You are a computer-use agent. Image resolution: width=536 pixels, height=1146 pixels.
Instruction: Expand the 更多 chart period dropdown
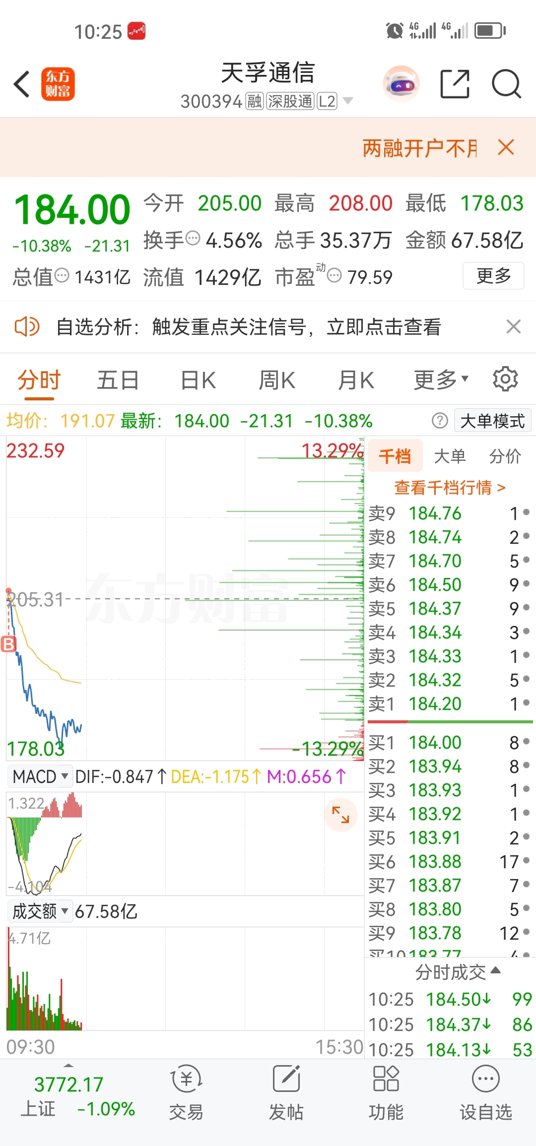pyautogui.click(x=441, y=380)
